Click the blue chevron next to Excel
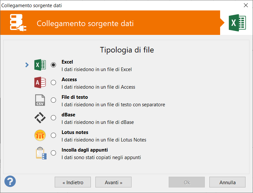This screenshot has width=253, height=193. click(27, 65)
